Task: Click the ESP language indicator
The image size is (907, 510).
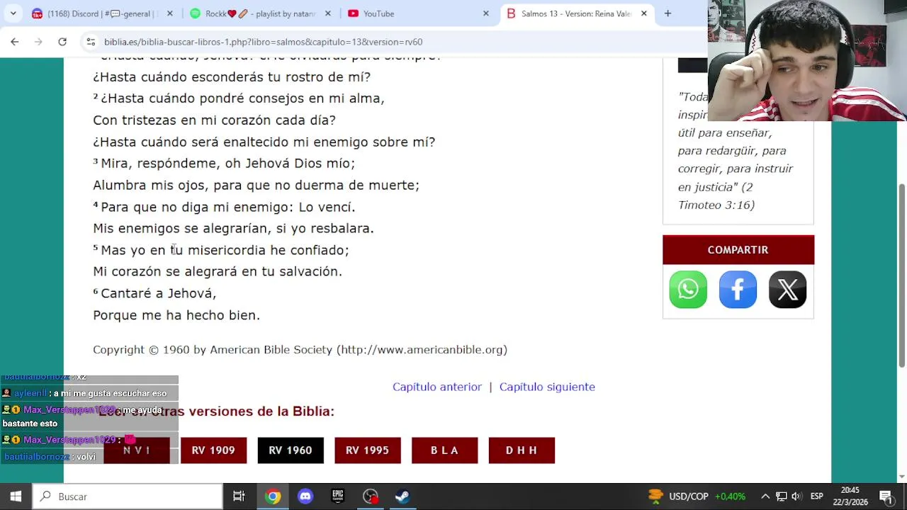Action: 816,497
